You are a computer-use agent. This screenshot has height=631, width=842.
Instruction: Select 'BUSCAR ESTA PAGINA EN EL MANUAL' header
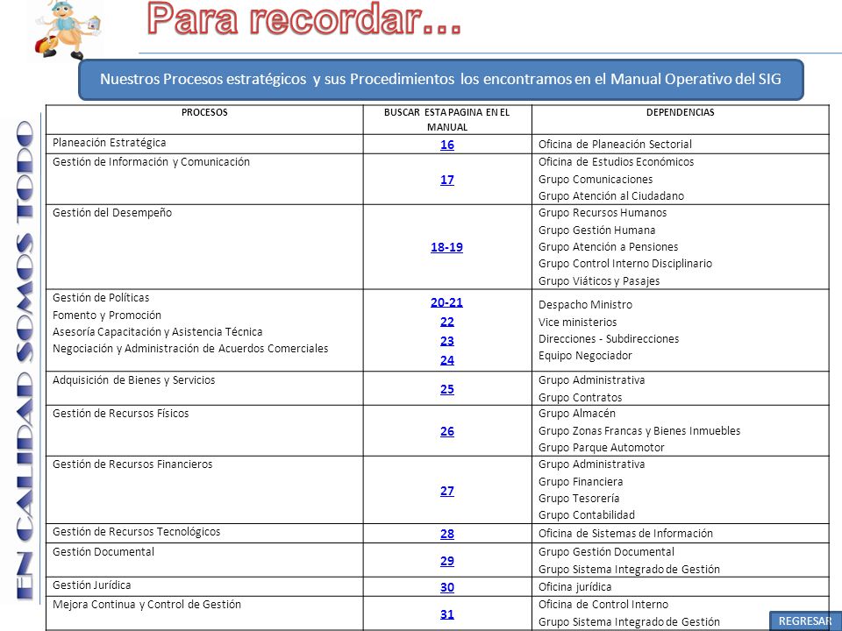coord(446,120)
